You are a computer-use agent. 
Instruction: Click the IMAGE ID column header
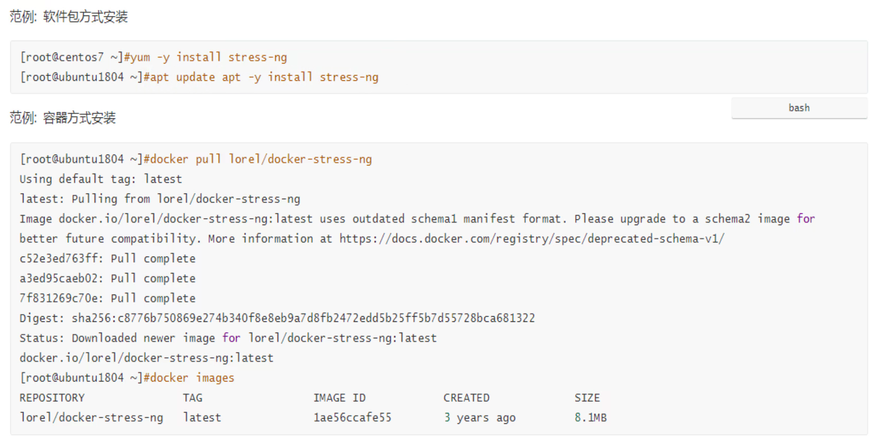339,398
